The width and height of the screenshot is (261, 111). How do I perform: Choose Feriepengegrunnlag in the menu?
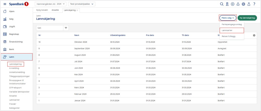[x=232, y=24]
